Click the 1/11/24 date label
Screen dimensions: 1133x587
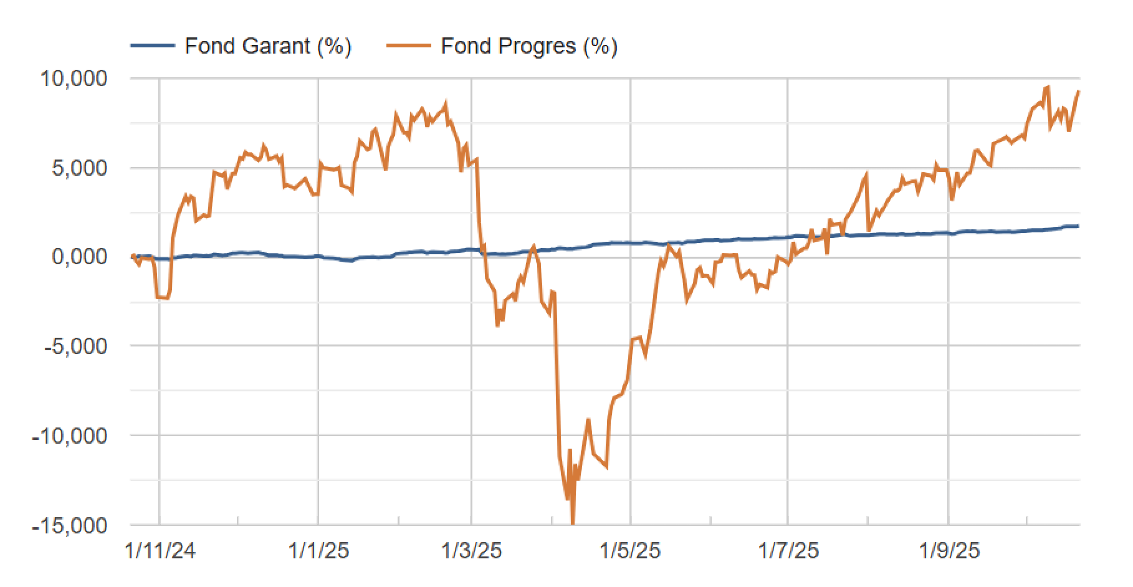click(160, 552)
